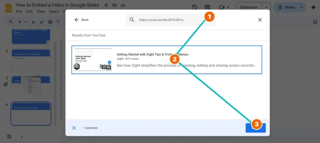Open the Insert menu
The image size is (320, 143).
click(54, 11)
